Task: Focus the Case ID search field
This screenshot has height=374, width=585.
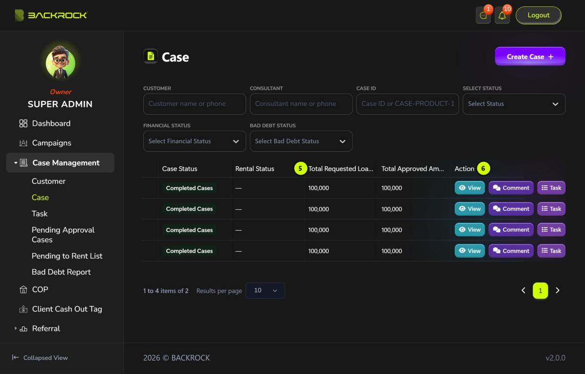Action: coord(408,104)
